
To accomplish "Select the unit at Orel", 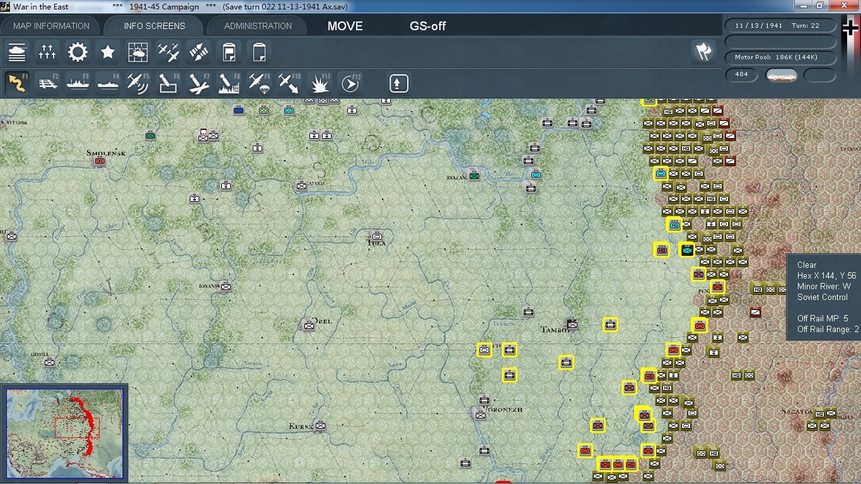I will [x=309, y=325].
